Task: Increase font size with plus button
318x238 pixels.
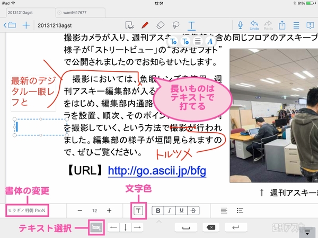Action: click(109, 210)
